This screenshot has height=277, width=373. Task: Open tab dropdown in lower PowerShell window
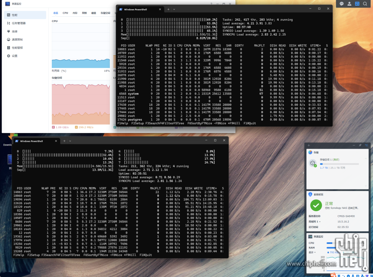click(x=70, y=141)
